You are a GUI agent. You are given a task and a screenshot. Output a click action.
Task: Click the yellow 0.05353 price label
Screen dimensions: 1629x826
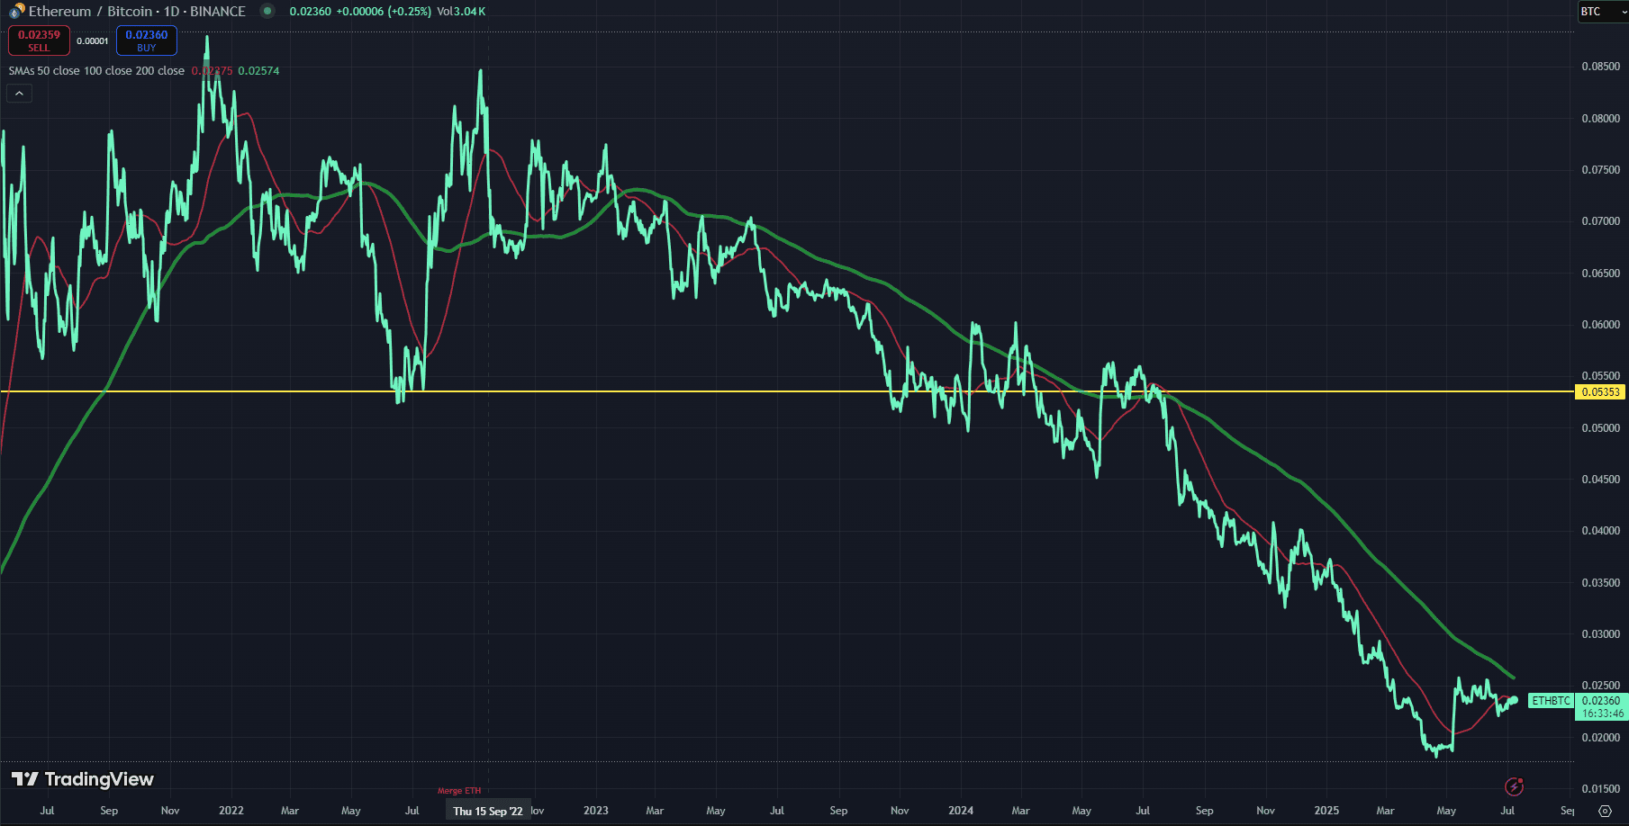click(x=1601, y=392)
